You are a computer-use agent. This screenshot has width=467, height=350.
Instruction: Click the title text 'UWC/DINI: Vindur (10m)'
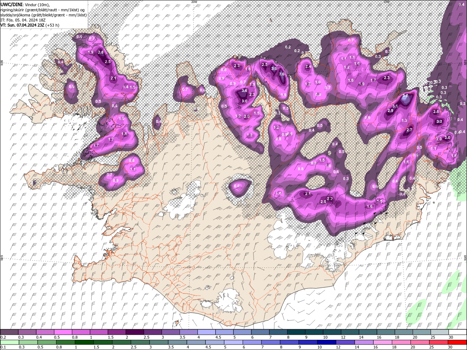click(25, 4)
